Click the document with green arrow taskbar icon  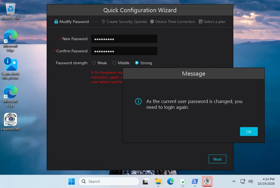pos(183,182)
